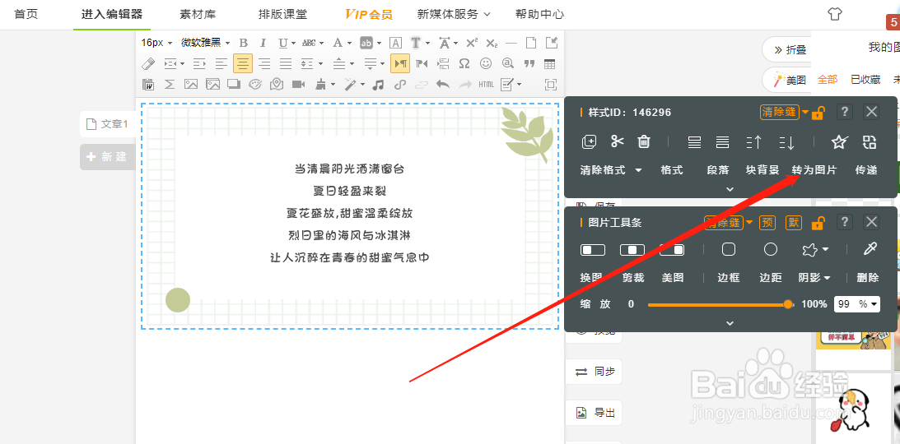900x444 pixels.
Task: Insert video with camera icon
Action: [x=298, y=84]
